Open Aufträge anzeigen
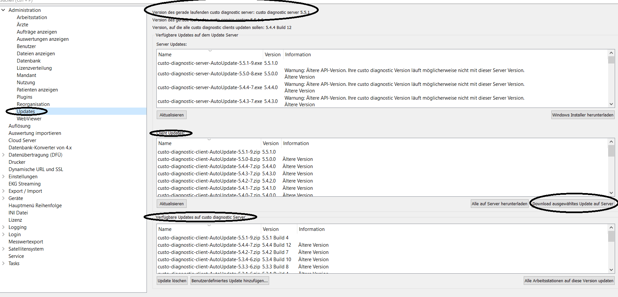 pos(37,32)
